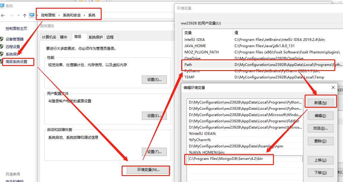Open 环境变量(N) button

click(148, 170)
